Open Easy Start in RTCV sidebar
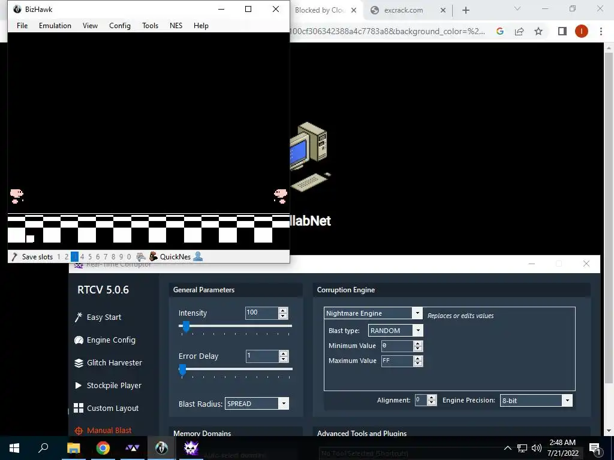 pos(98,317)
